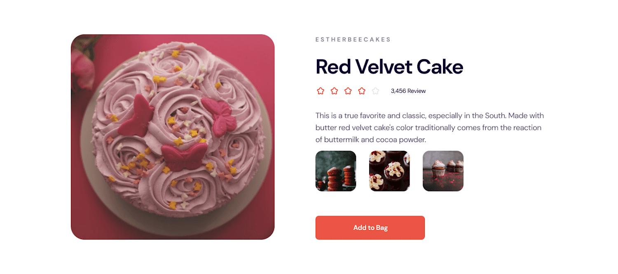Click the ESTHERBEECAKES brand label
Viewport: 618px width, 274px height.
tap(353, 39)
